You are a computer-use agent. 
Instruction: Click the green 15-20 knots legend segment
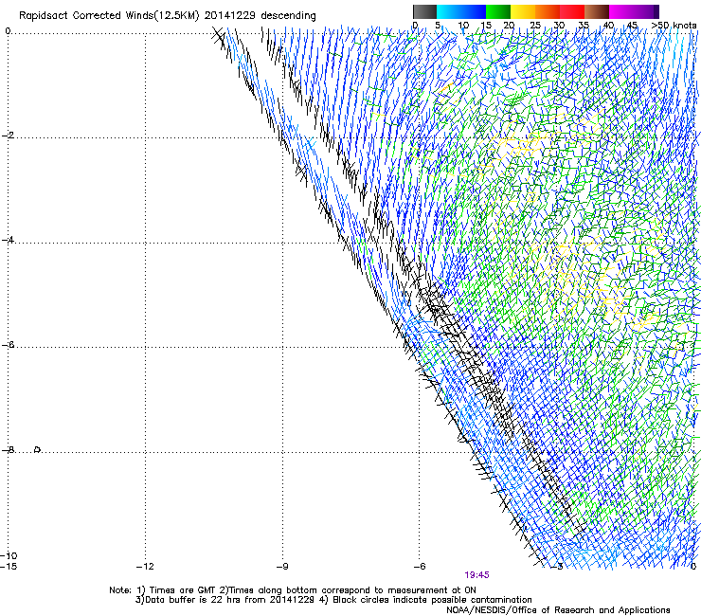(498, 11)
